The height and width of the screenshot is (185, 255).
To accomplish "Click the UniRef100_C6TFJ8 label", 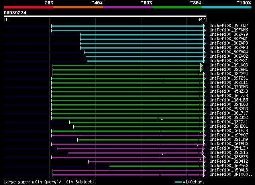I will click(x=229, y=131).
